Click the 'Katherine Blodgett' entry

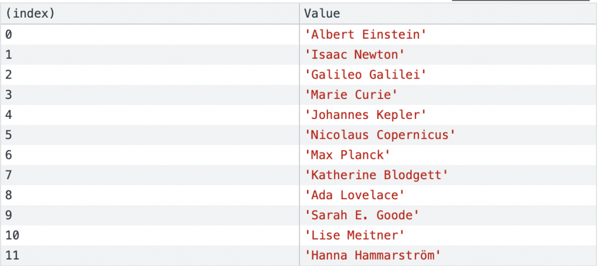[x=380, y=175]
